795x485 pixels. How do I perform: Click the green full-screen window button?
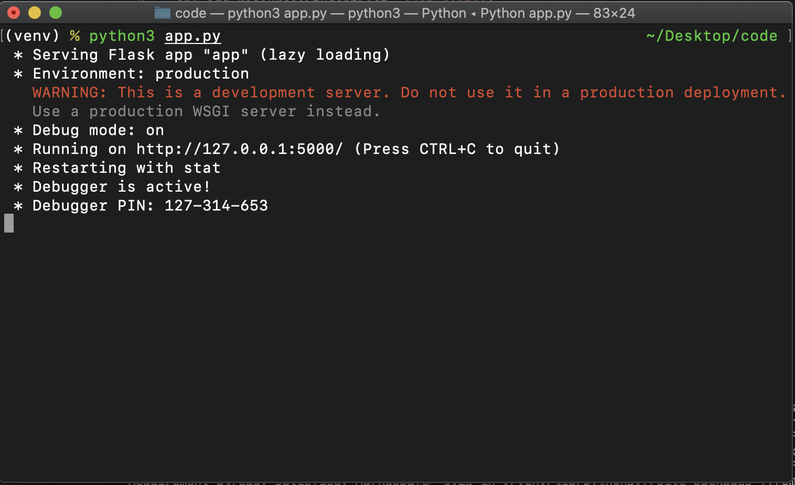point(56,13)
